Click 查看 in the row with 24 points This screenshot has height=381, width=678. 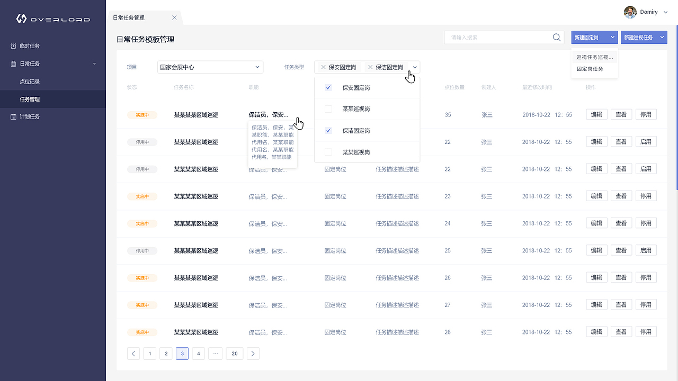point(621,223)
